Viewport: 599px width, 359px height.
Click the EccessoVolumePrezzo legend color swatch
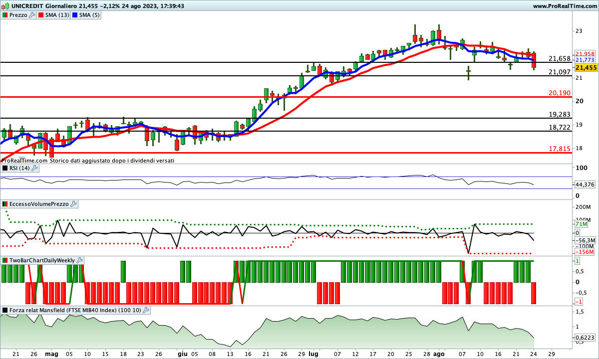click(x=5, y=204)
